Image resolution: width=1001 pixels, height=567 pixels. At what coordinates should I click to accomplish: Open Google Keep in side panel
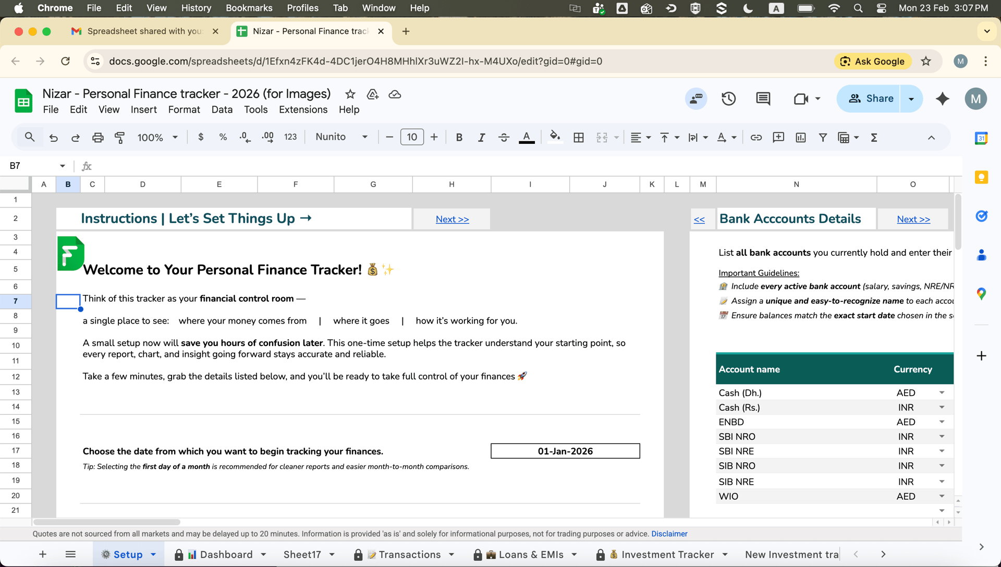[x=981, y=178]
